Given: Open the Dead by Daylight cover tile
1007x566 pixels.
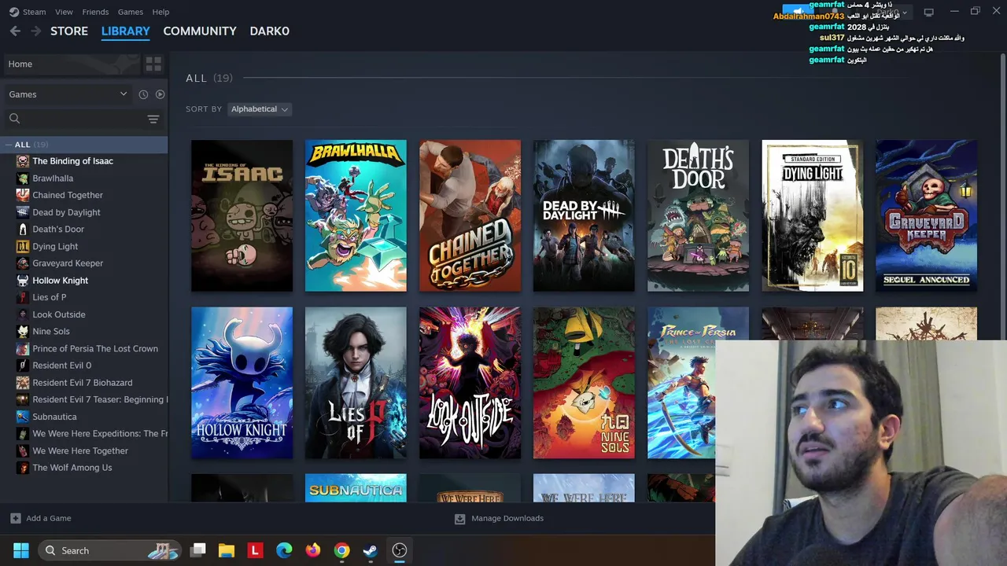Looking at the screenshot, I should coord(584,215).
